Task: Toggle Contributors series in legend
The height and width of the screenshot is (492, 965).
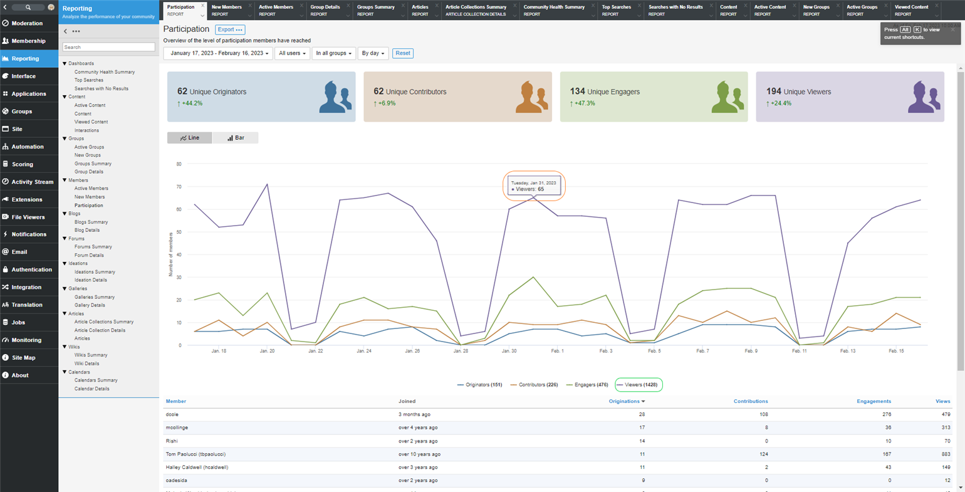Action: pos(534,385)
